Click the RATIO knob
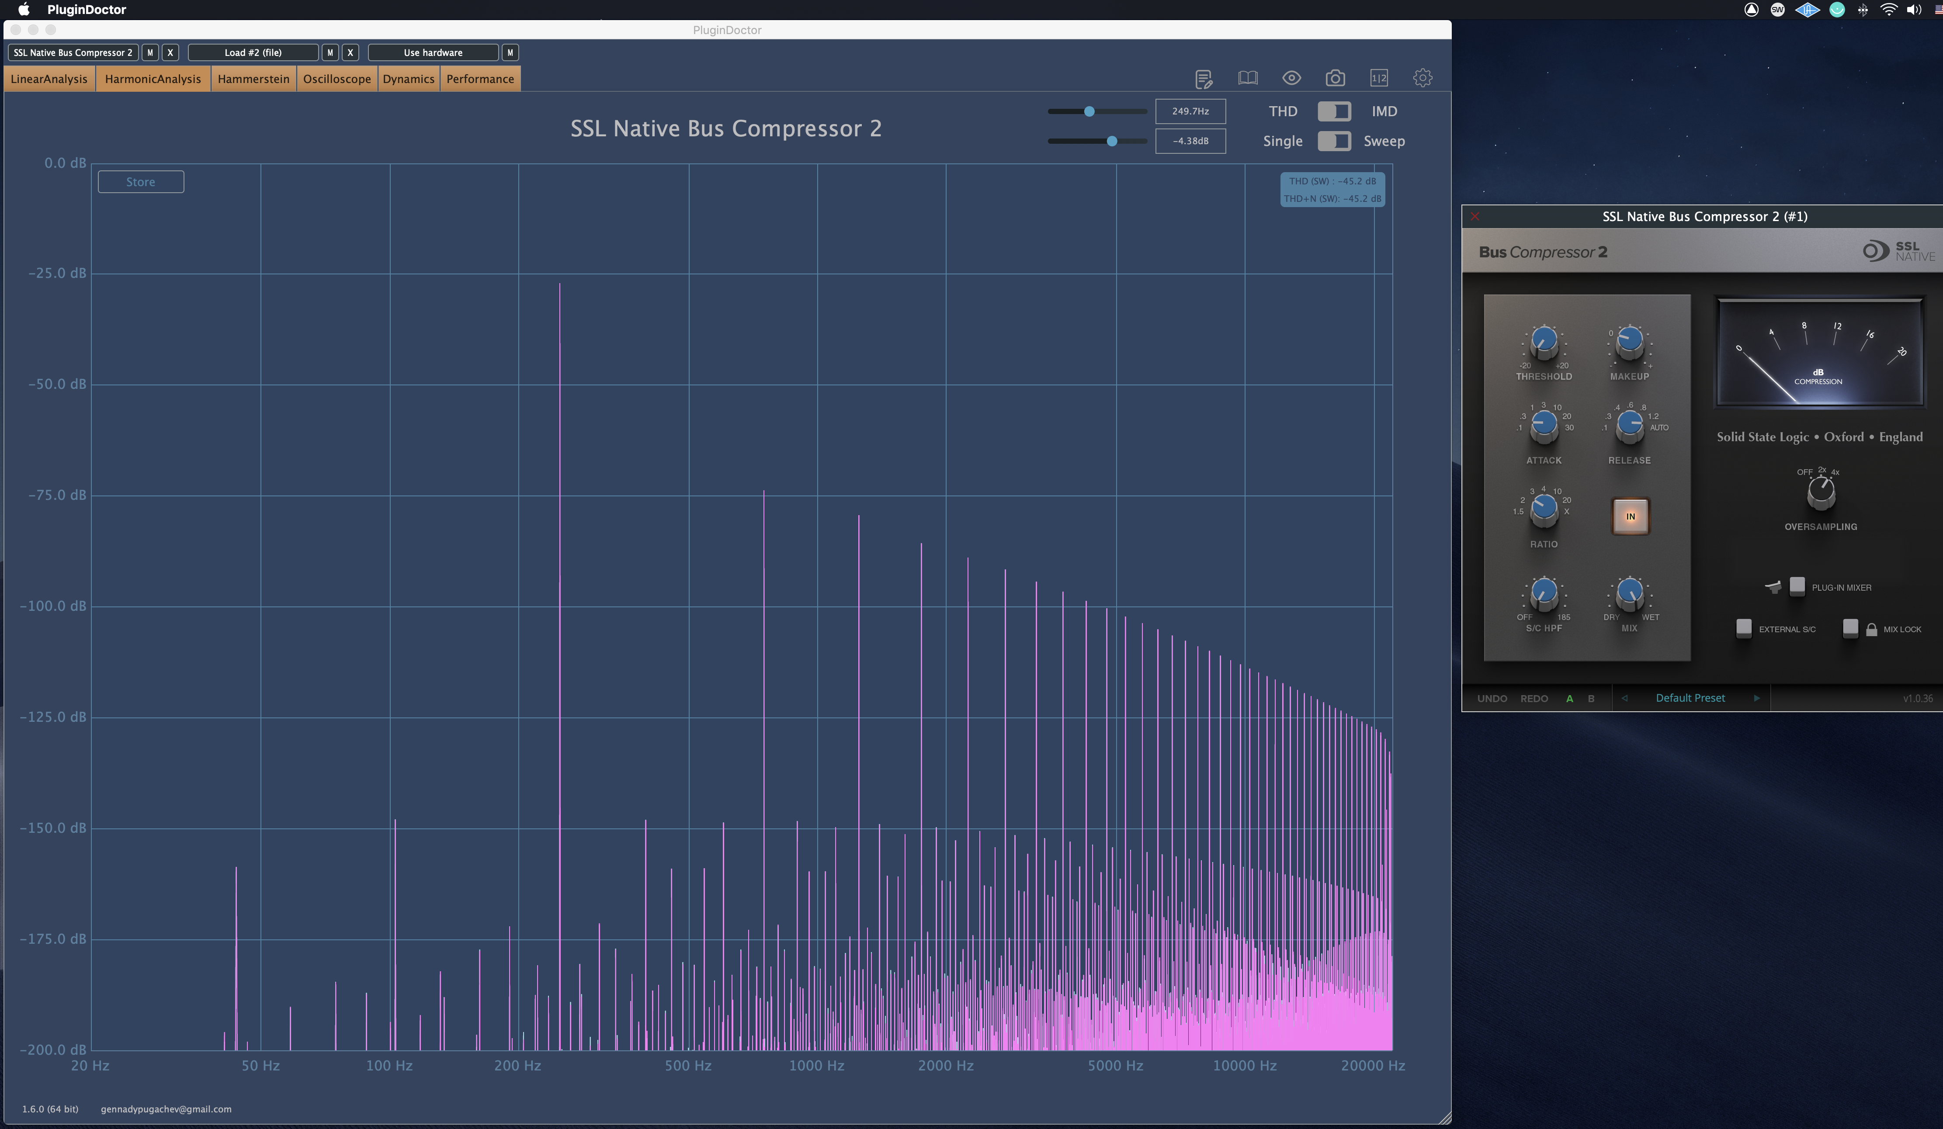Screen dimensions: 1943x1129 tap(1544, 509)
